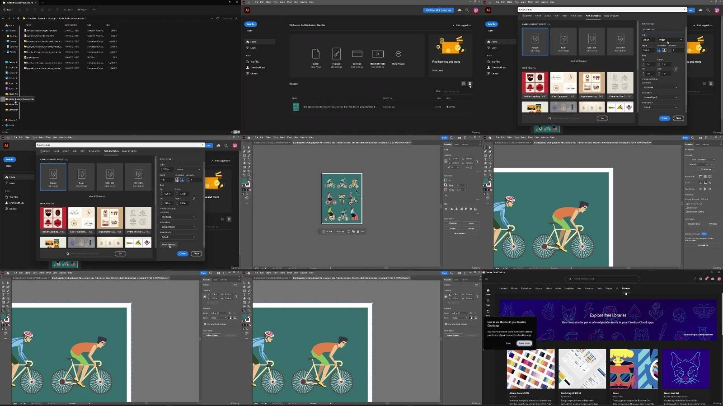Open Default preview dropdown in Inches New Document dialog
The height and width of the screenshot is (406, 723).
coord(178,237)
